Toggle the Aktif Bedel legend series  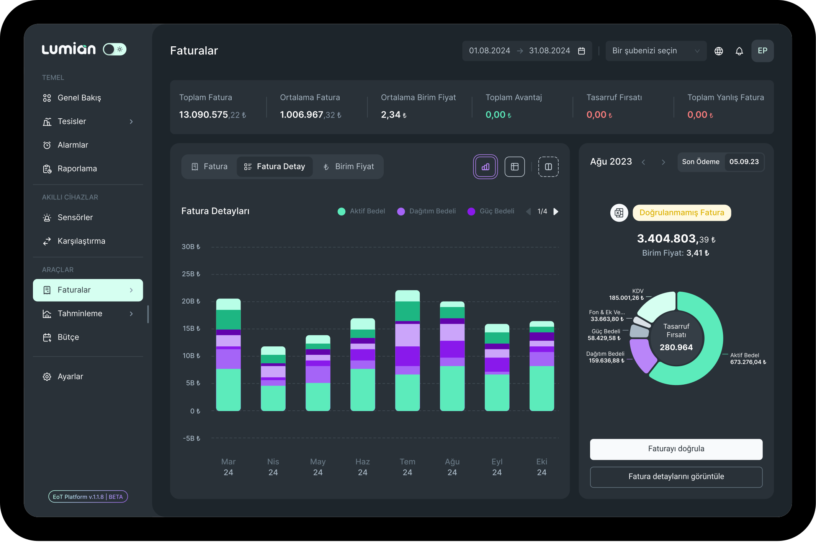tap(361, 212)
